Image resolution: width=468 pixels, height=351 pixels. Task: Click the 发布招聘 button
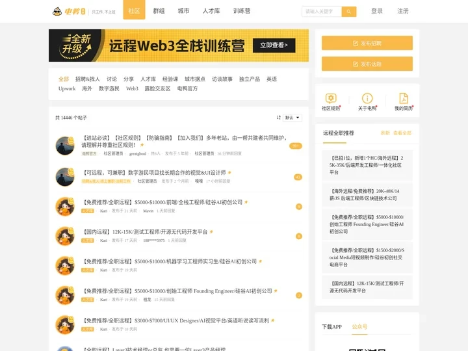(x=367, y=43)
